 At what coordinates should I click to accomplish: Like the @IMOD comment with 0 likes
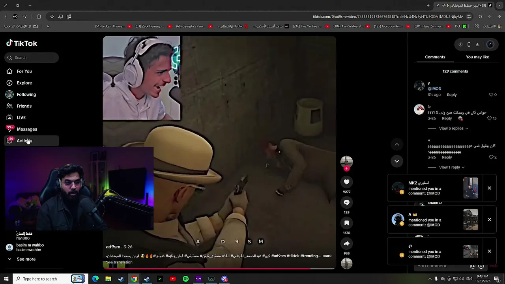point(491,95)
